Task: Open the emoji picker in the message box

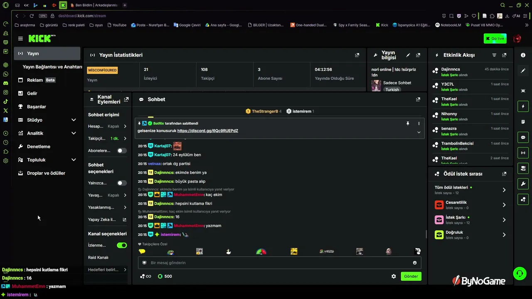Action: [x=415, y=262]
